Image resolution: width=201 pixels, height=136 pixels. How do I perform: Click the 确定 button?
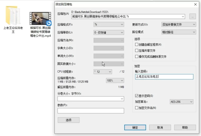(x=135, y=127)
